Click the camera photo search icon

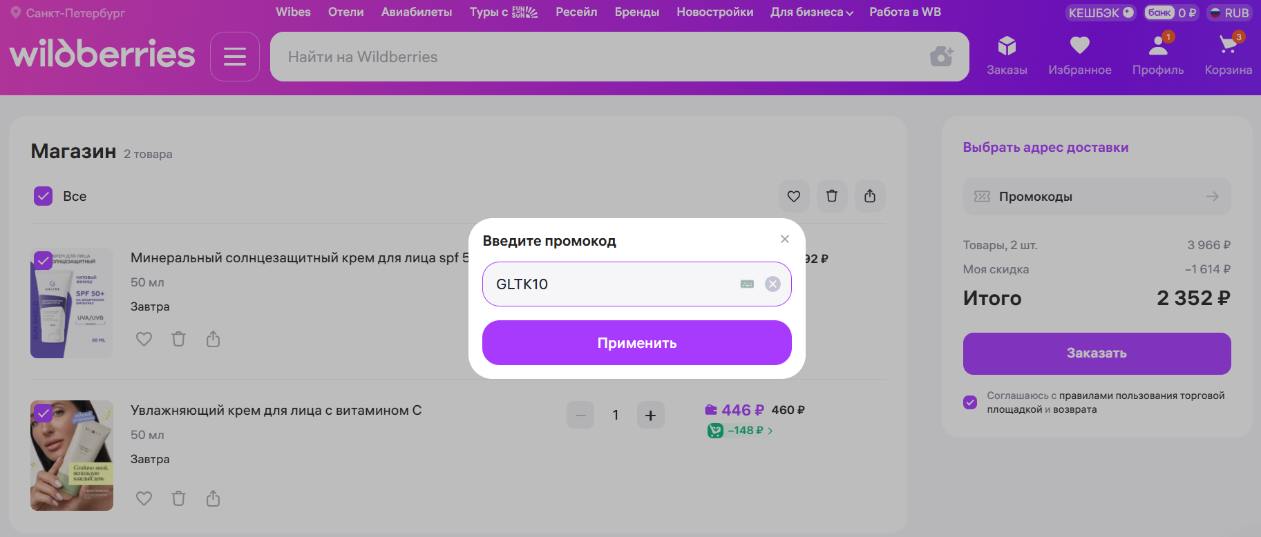point(942,57)
